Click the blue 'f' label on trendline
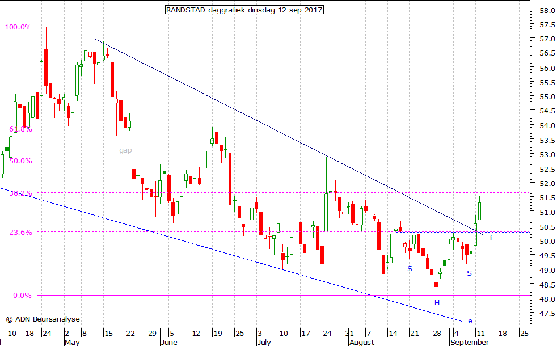 click(491, 238)
